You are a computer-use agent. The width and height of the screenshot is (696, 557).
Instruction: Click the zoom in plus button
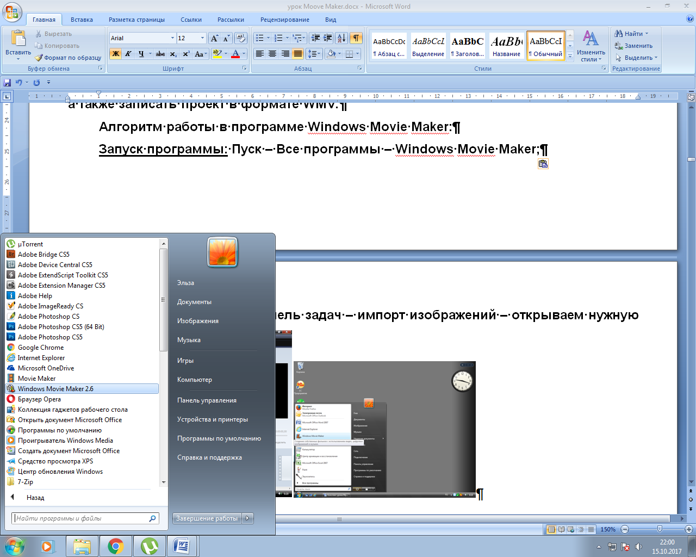(688, 529)
